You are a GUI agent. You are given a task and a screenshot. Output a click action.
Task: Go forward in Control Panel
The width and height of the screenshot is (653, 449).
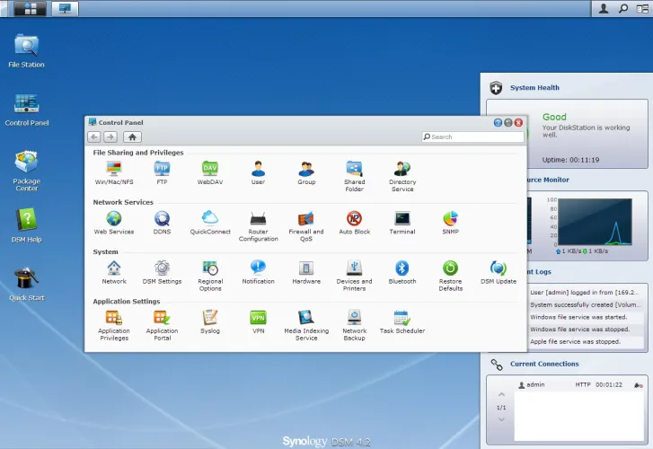tap(110, 136)
